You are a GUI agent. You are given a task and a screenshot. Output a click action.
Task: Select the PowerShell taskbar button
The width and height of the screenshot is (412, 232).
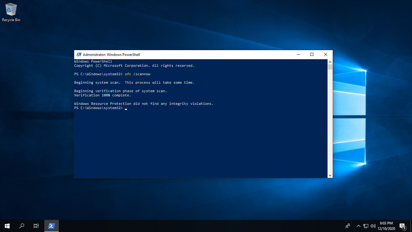52,226
